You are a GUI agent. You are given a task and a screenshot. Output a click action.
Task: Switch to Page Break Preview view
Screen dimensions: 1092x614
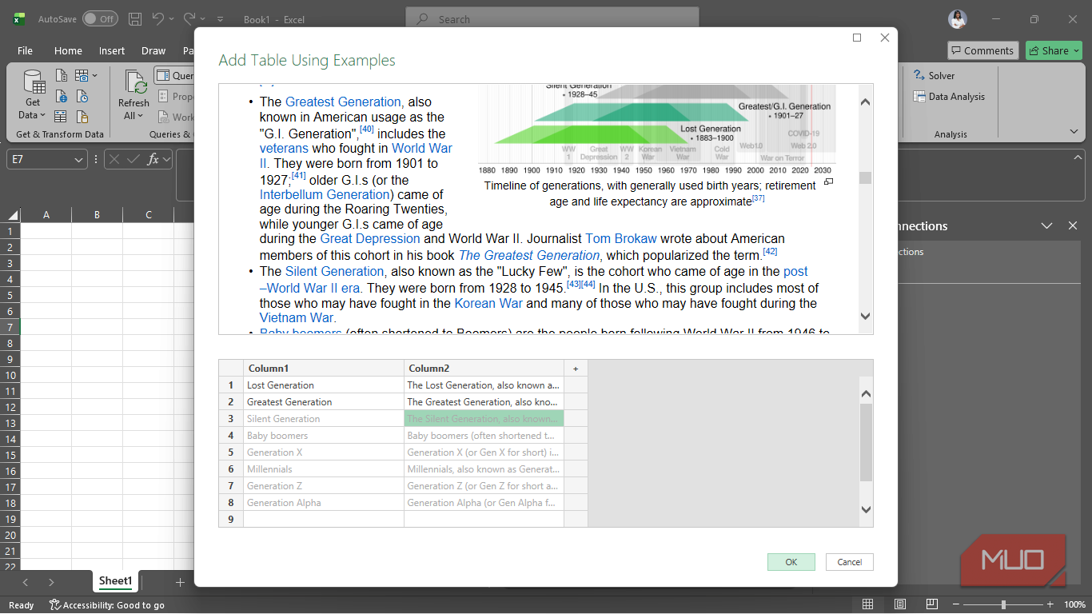tap(931, 604)
